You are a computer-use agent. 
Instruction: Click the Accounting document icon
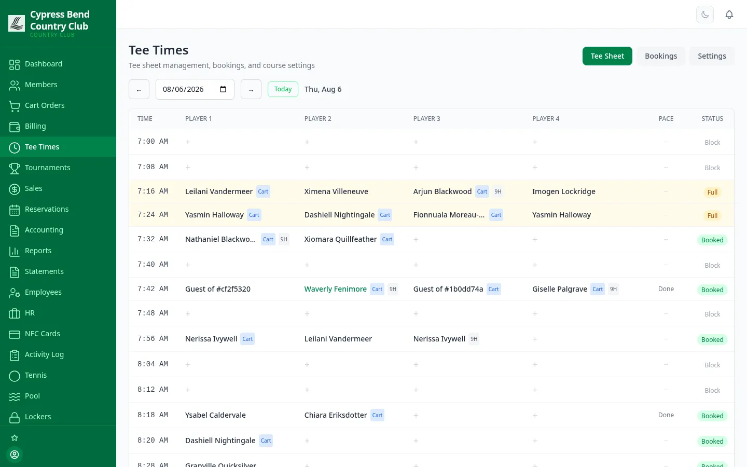click(15, 230)
